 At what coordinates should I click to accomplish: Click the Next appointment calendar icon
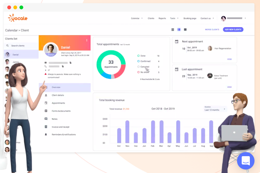[177, 42]
